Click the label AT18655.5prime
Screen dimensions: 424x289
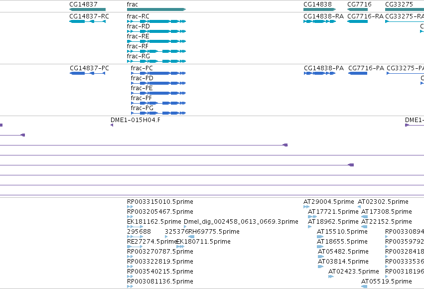[342, 242]
